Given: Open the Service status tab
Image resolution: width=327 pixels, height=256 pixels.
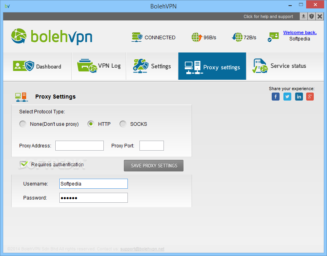Looking at the screenshot, I should (x=285, y=66).
